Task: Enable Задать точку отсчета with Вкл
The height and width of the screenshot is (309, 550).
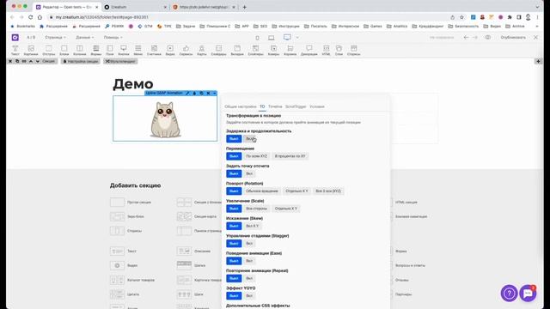Action: click(x=249, y=173)
